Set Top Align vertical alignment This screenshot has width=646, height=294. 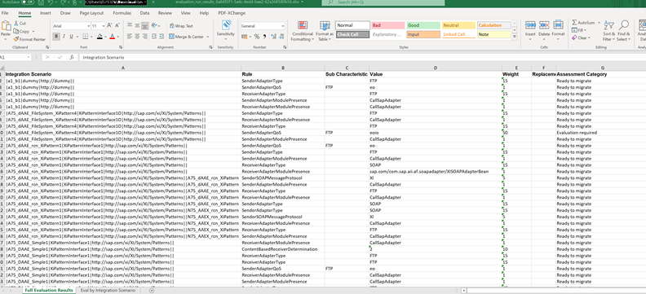[130, 25]
